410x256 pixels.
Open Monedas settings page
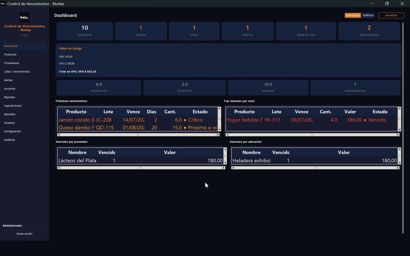coord(25,114)
